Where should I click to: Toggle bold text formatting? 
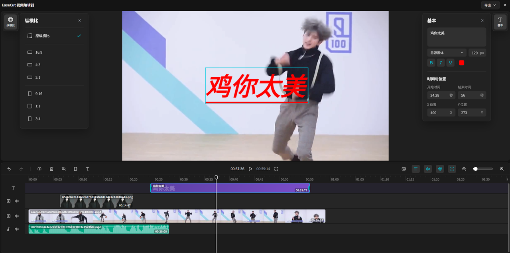click(431, 63)
